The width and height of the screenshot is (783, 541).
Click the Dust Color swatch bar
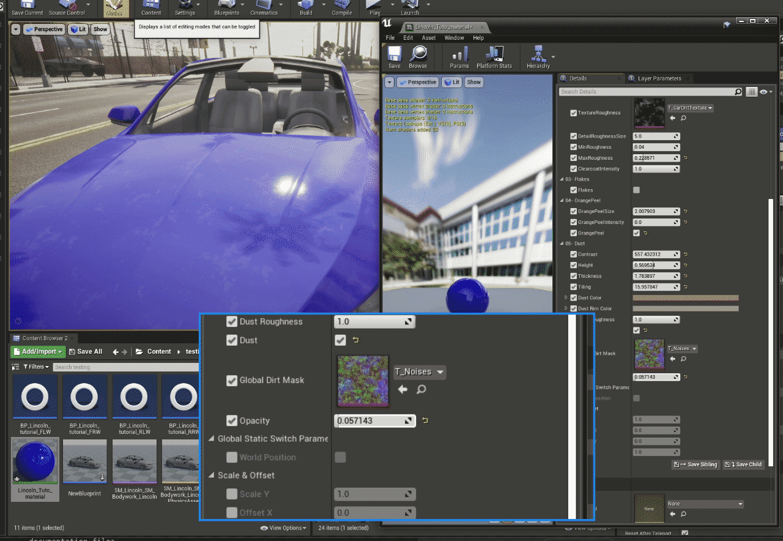coord(685,298)
